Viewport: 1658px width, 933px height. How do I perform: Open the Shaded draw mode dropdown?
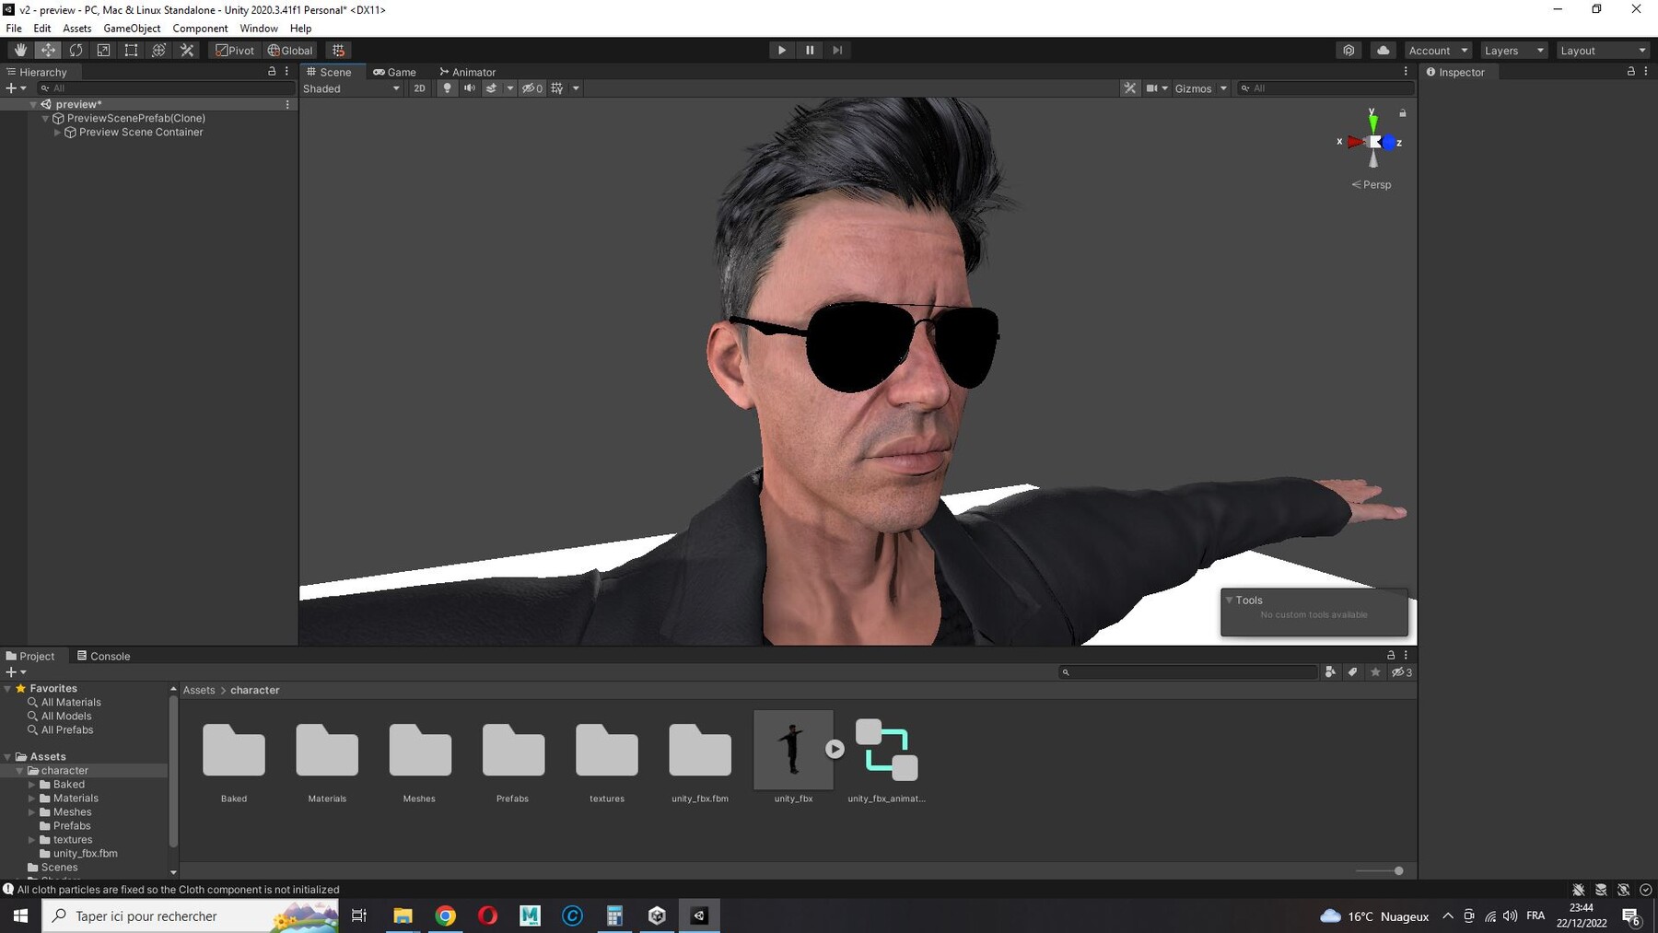click(350, 88)
